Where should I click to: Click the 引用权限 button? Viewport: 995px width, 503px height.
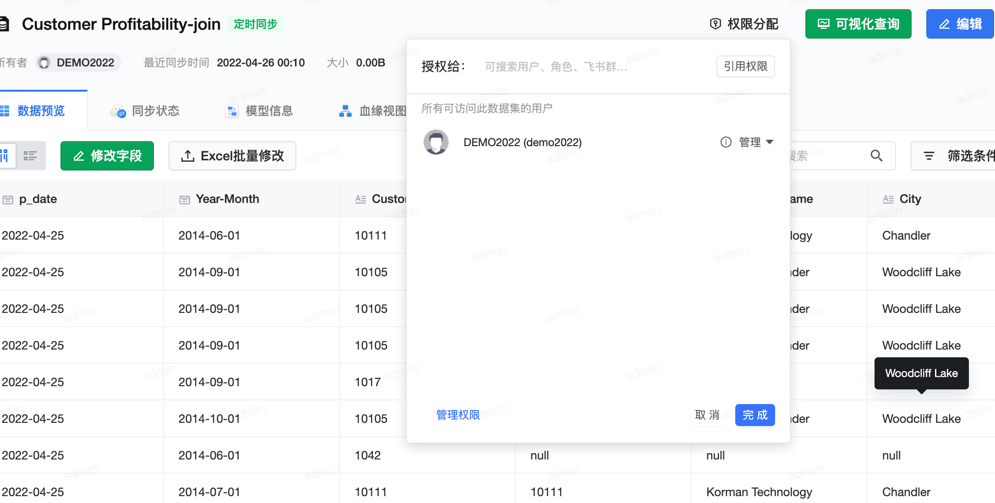(x=745, y=66)
